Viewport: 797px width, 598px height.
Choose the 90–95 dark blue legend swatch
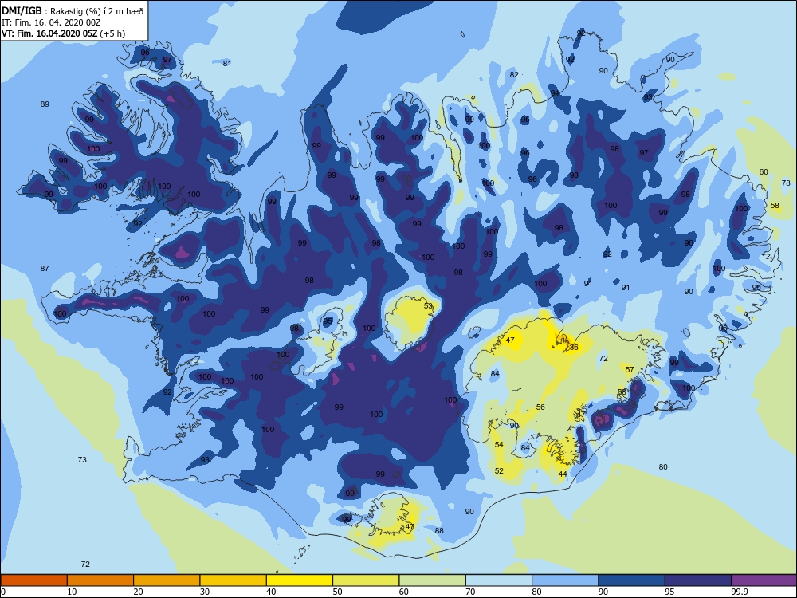click(x=631, y=580)
